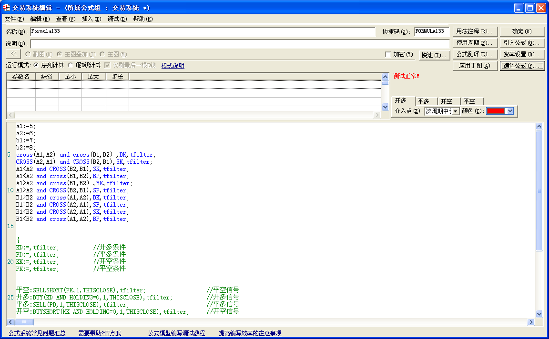Click the code line a1:=5;
Image resolution: width=549 pixels, height=339 pixels.
tap(26, 126)
